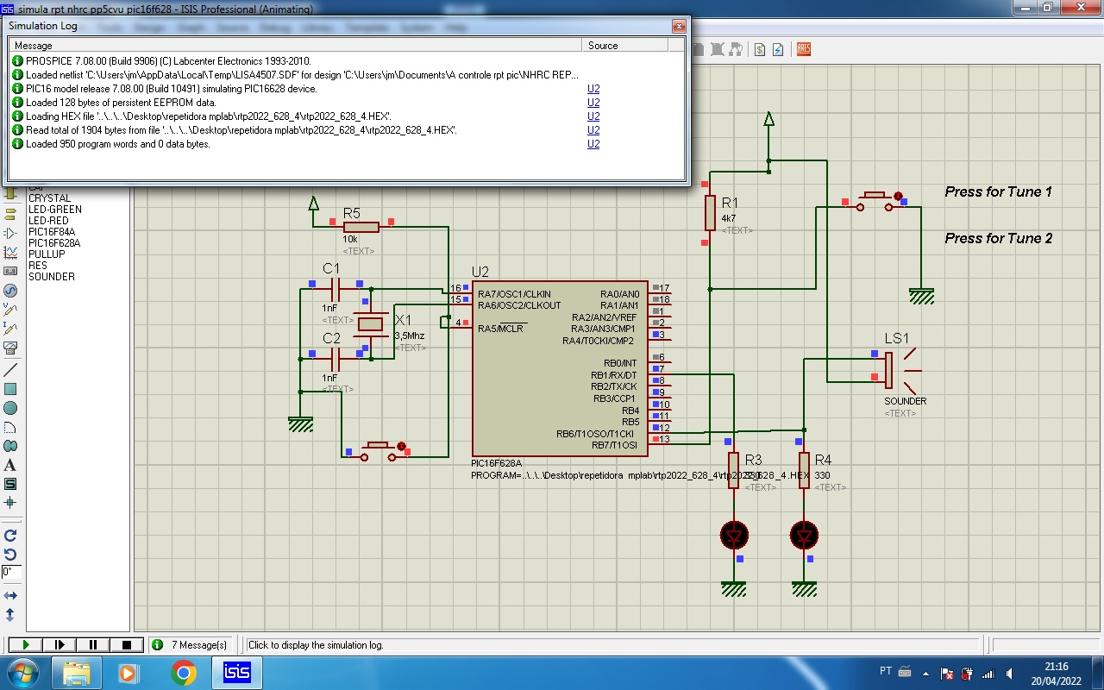Select the device pins mode icon
1104x690 pixels.
coord(10,233)
